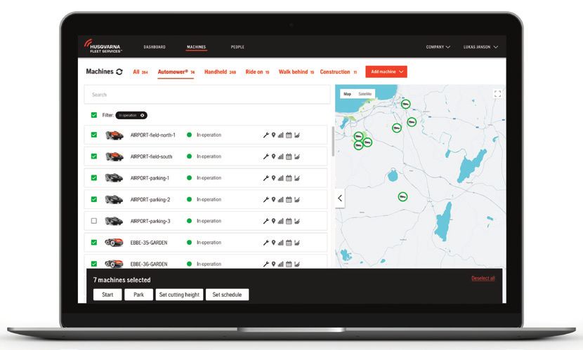Select the Automower tab

click(176, 72)
